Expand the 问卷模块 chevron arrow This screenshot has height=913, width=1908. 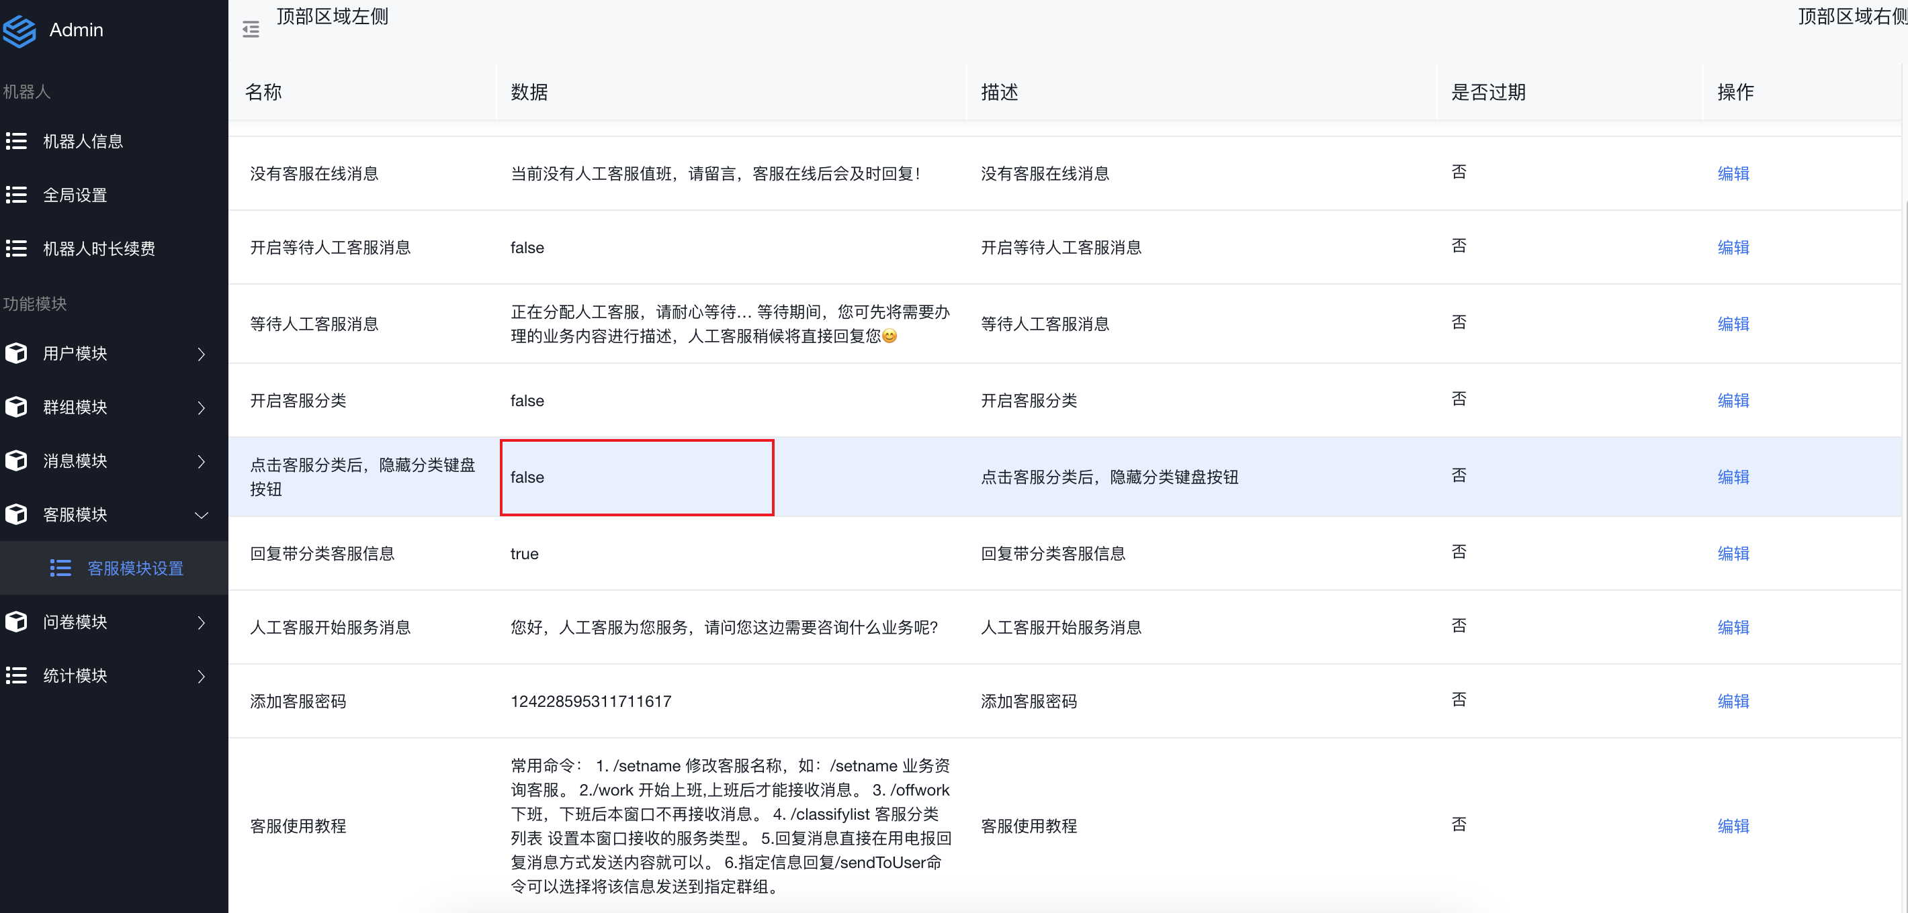[x=202, y=622]
